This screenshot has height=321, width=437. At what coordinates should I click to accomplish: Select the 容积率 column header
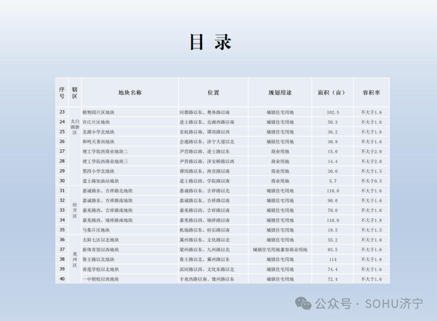click(371, 93)
